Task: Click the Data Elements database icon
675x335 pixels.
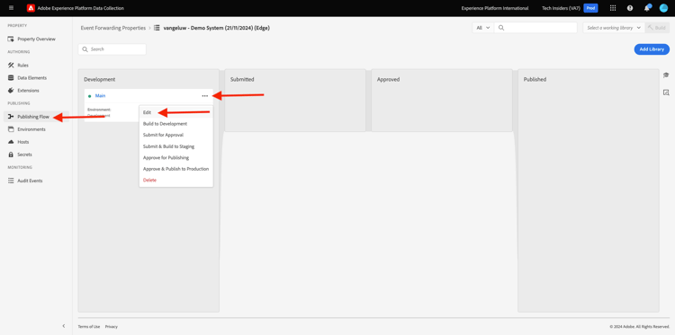Action: tap(11, 78)
